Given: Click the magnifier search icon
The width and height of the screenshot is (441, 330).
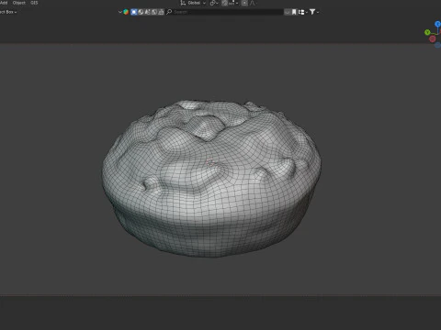Looking at the screenshot, I should [x=169, y=12].
